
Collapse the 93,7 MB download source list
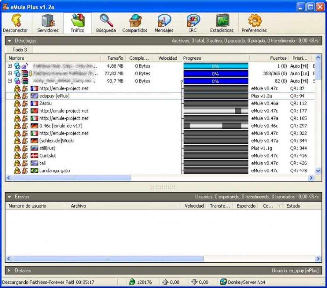point(10,81)
